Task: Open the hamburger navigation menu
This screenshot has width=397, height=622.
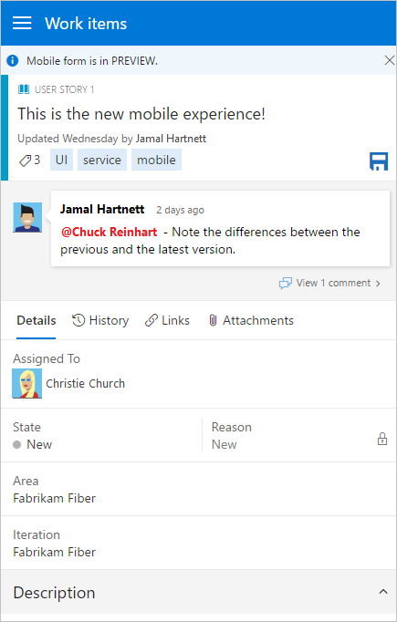Action: 22,23
